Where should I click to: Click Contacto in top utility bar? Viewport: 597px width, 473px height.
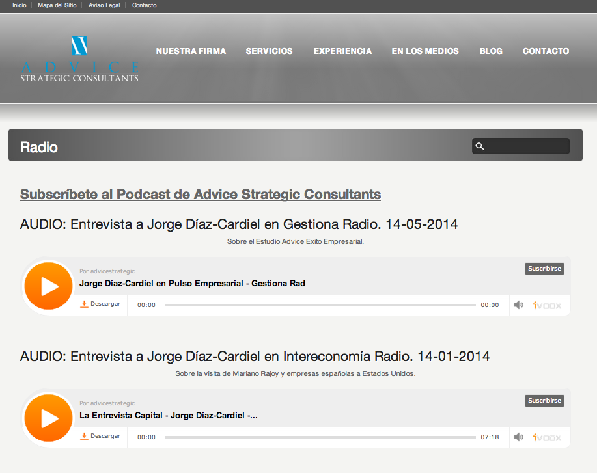(145, 5)
